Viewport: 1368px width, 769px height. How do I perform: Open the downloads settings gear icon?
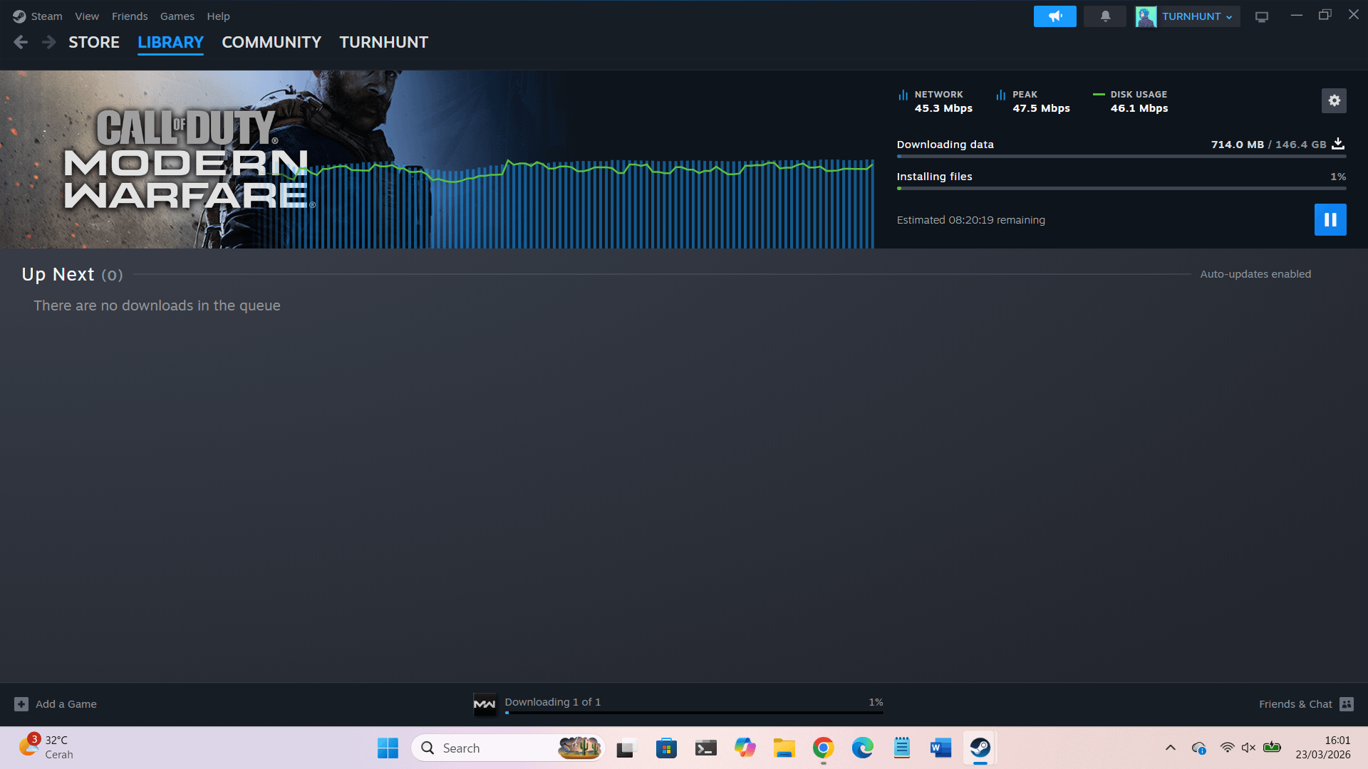coord(1334,101)
